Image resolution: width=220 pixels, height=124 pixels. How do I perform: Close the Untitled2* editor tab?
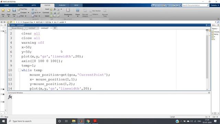(x=51, y=28)
